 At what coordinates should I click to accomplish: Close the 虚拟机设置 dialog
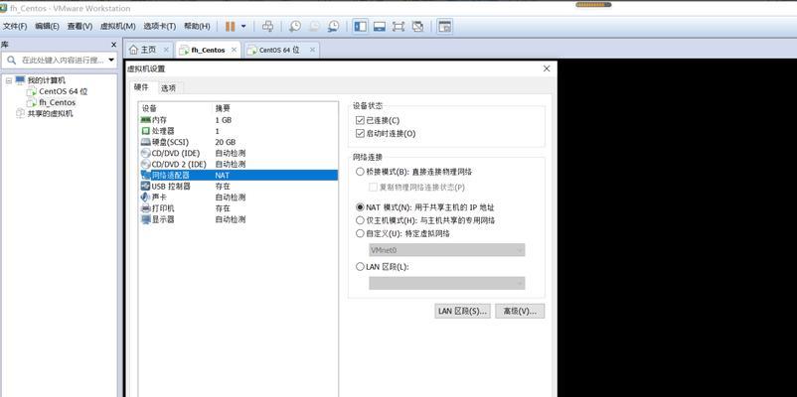tap(547, 68)
